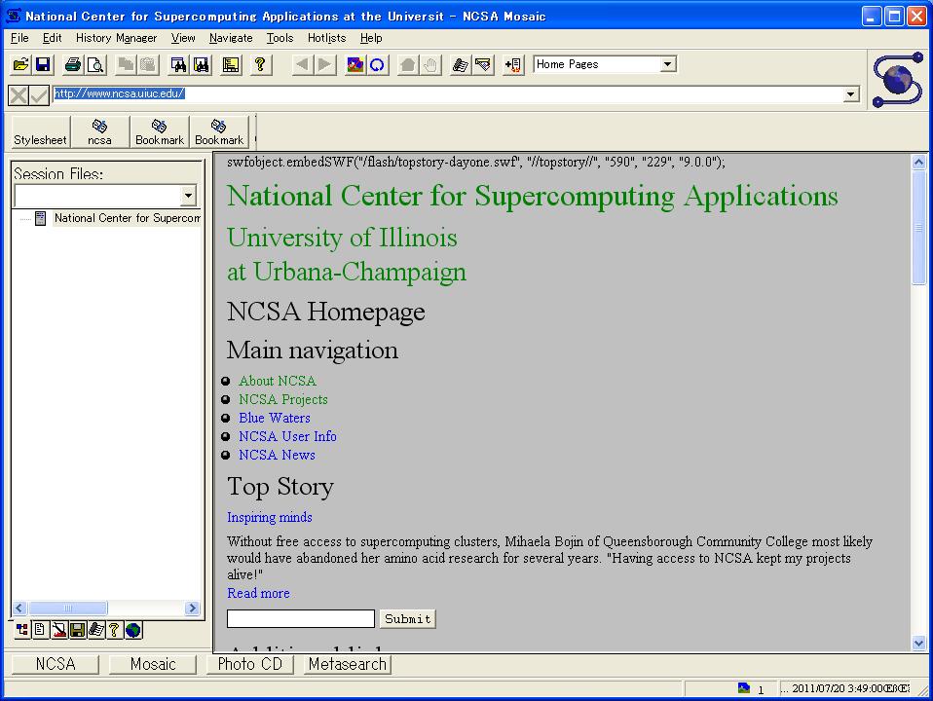Click the newspaper icon below session panel
The width and height of the screenshot is (933, 701).
pyautogui.click(x=95, y=630)
